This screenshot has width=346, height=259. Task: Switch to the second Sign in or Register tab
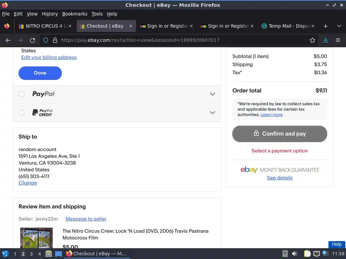(x=227, y=26)
